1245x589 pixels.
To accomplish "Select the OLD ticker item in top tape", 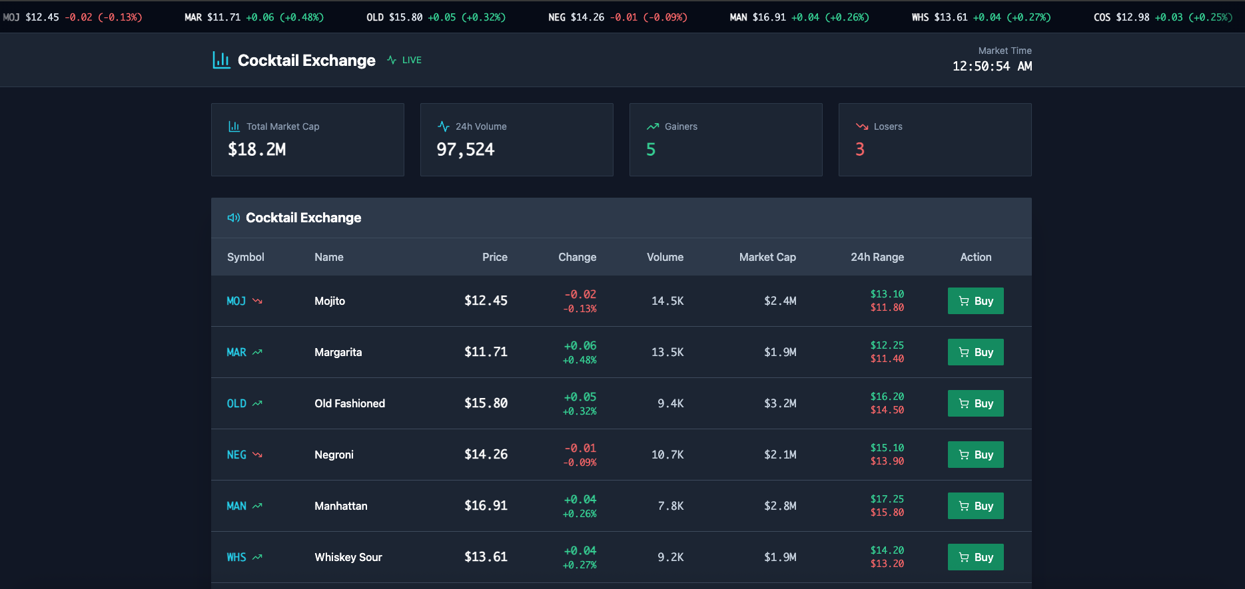I will point(436,17).
